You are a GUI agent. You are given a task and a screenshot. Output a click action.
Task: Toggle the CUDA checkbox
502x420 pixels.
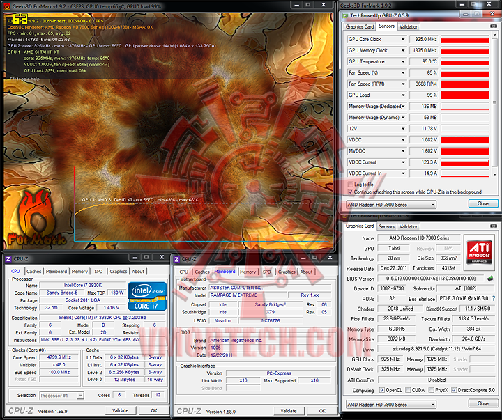[408, 390]
